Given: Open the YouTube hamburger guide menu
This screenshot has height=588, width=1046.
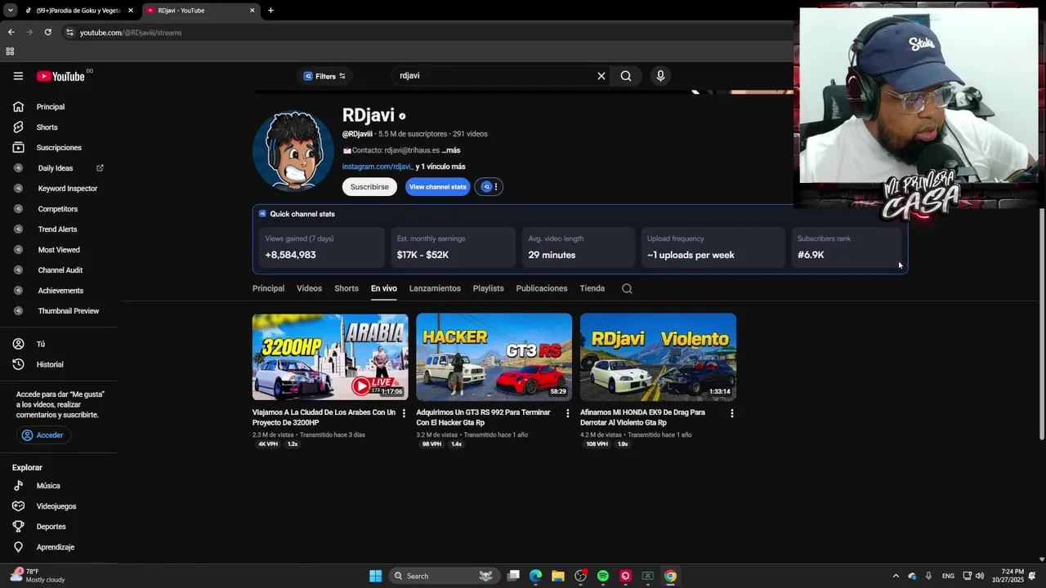Looking at the screenshot, I should tap(18, 76).
